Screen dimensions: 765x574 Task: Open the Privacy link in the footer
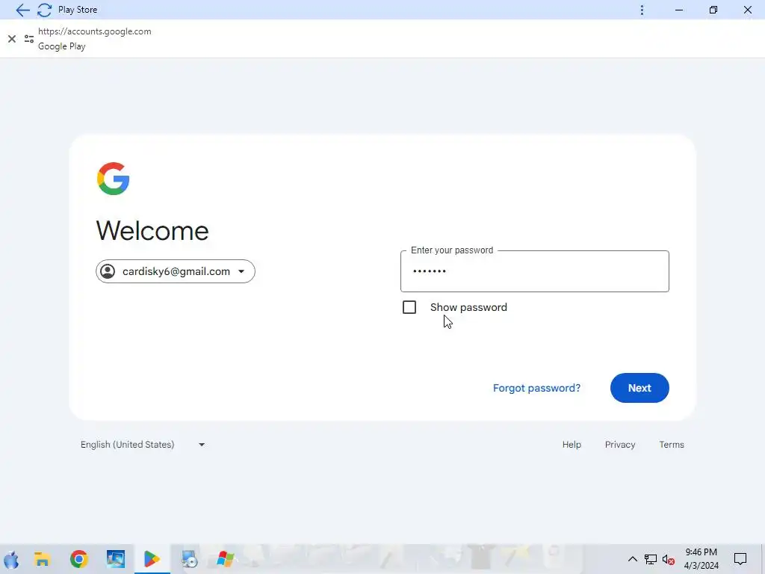[x=620, y=445]
